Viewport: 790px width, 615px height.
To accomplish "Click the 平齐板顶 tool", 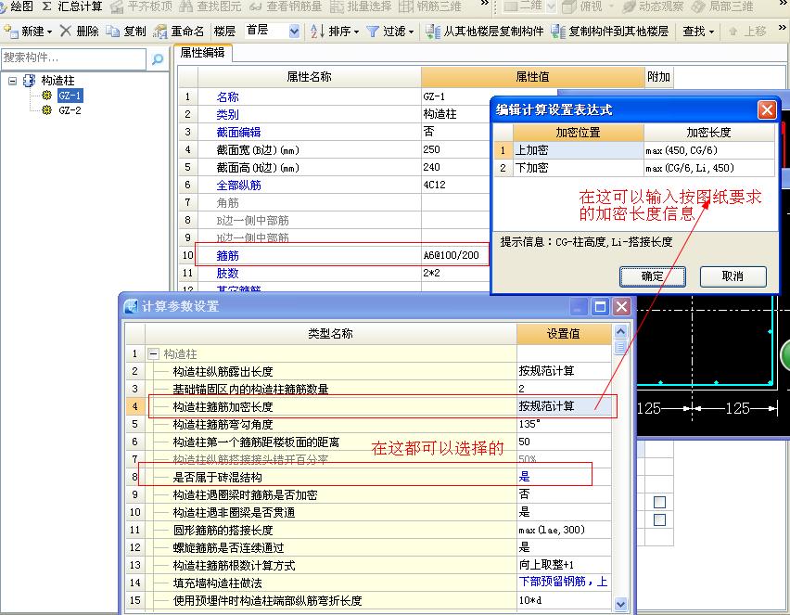I will [142, 6].
